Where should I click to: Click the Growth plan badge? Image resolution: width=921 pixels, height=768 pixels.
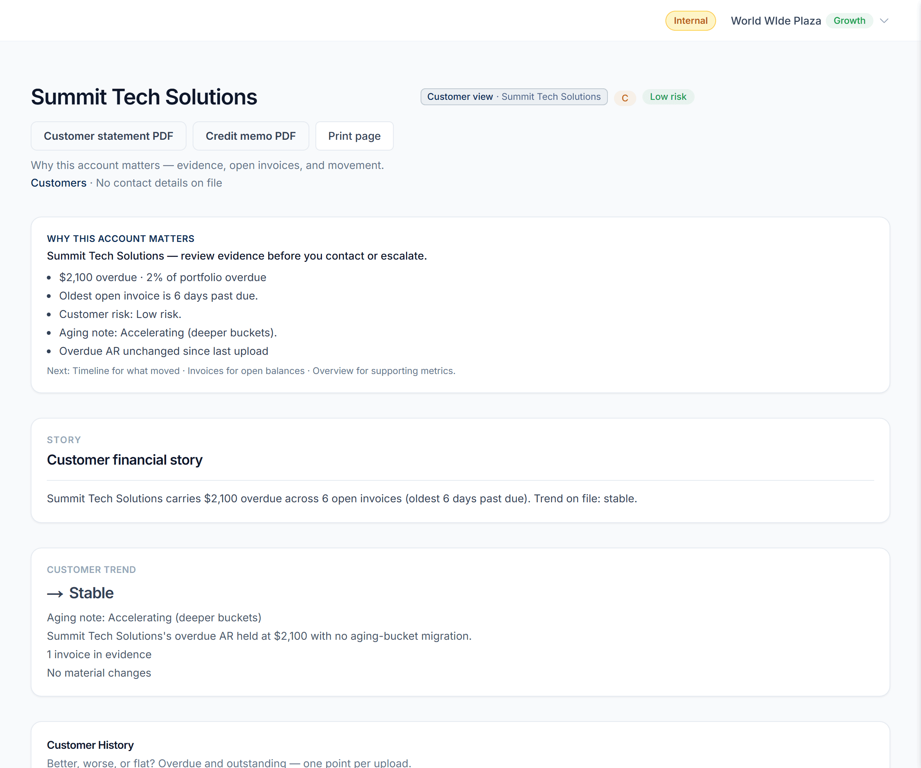coord(849,21)
